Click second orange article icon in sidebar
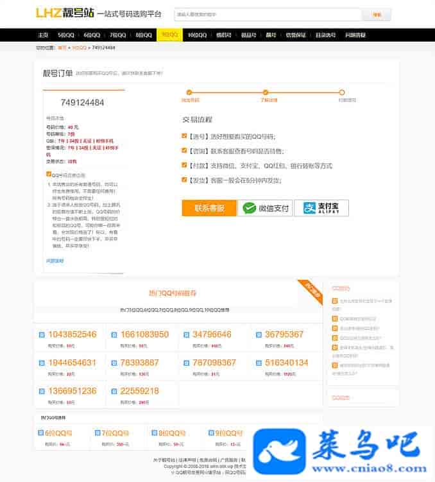Viewport: 435px width, 482px height. [x=335, y=319]
